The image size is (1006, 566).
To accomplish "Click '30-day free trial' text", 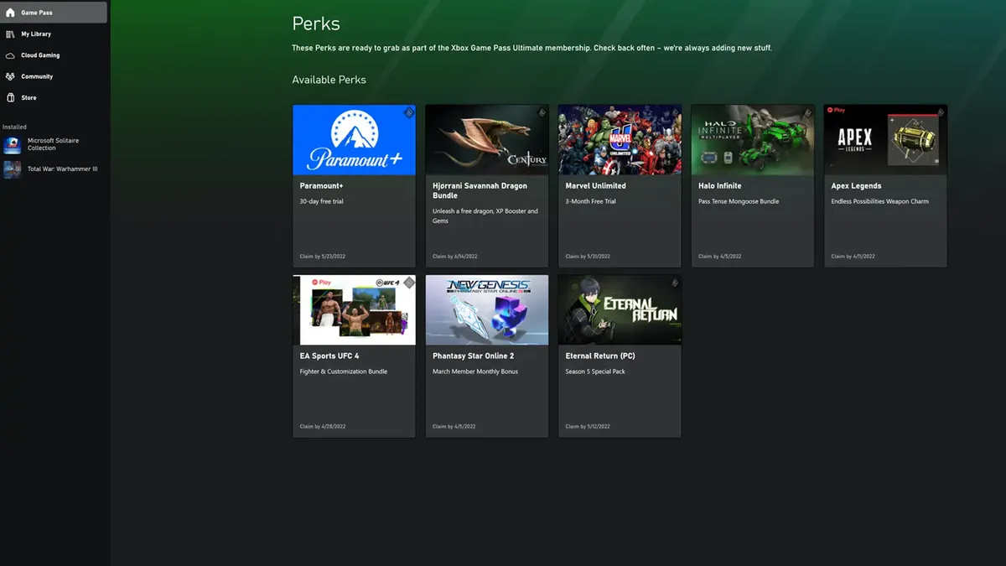I will coord(322,202).
